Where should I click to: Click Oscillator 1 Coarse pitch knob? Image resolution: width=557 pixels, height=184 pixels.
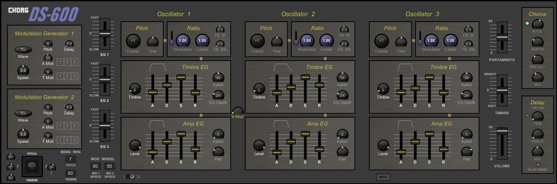coord(133,41)
